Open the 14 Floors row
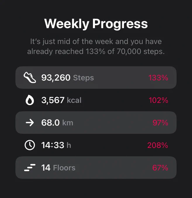This screenshot has height=198, width=192. click(x=96, y=167)
